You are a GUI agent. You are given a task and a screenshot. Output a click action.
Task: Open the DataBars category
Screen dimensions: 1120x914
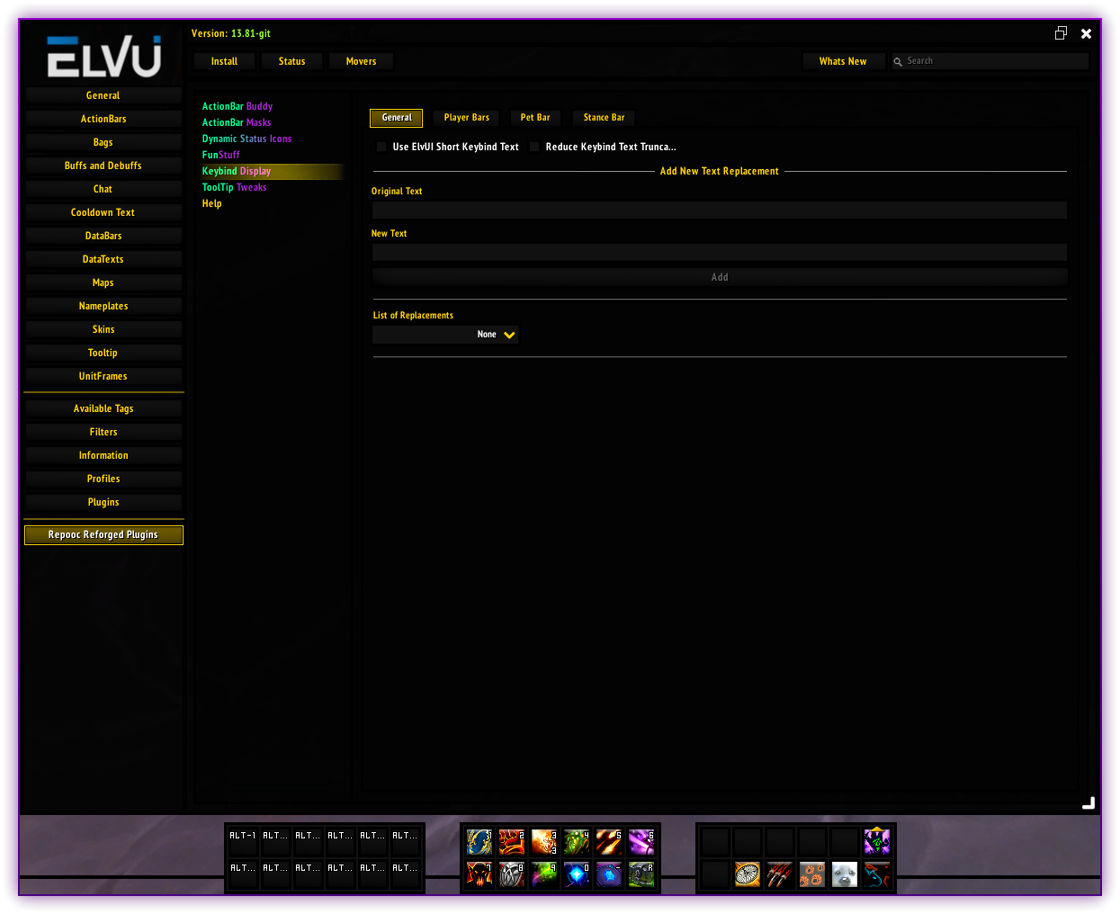(x=103, y=236)
